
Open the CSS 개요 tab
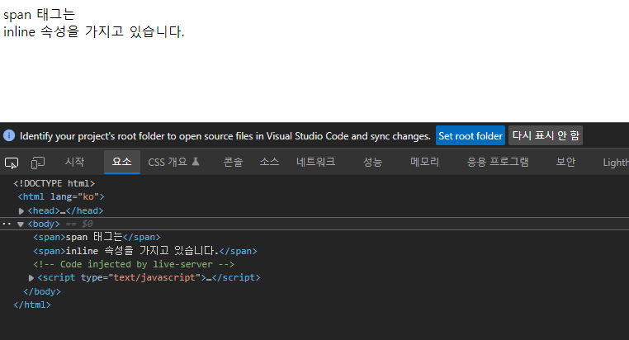click(x=168, y=162)
